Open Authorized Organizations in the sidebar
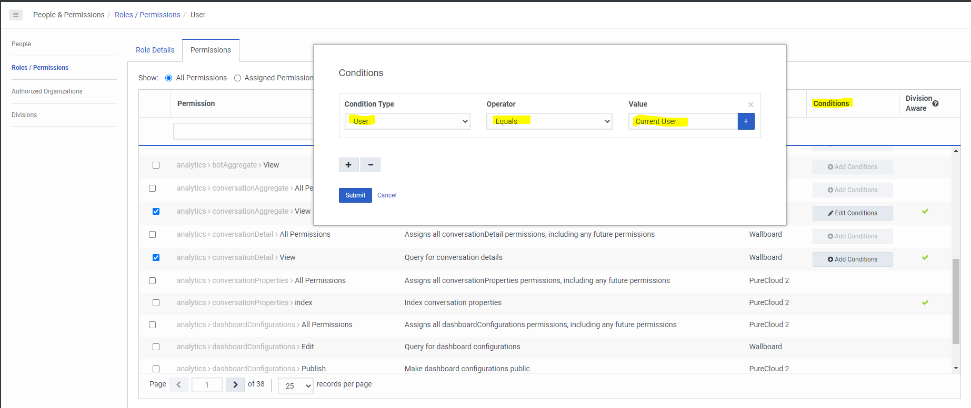971x408 pixels. pyautogui.click(x=47, y=91)
